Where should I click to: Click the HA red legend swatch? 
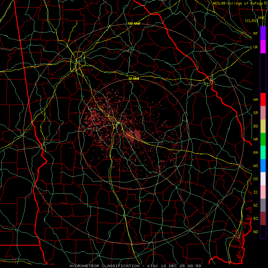click(263, 99)
